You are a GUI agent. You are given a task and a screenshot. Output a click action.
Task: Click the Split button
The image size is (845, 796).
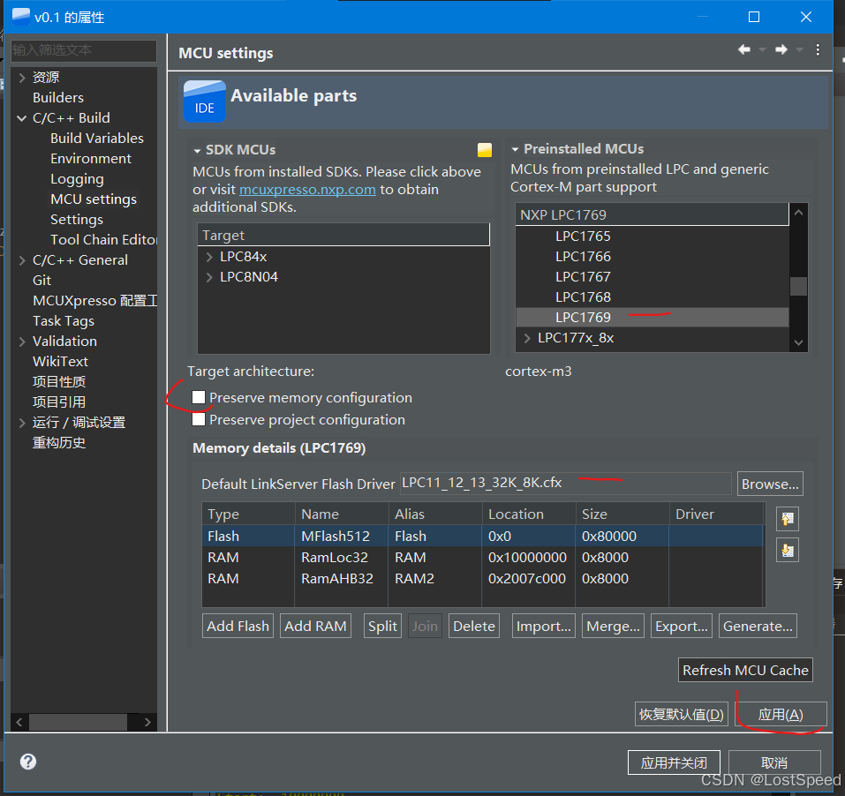click(382, 626)
